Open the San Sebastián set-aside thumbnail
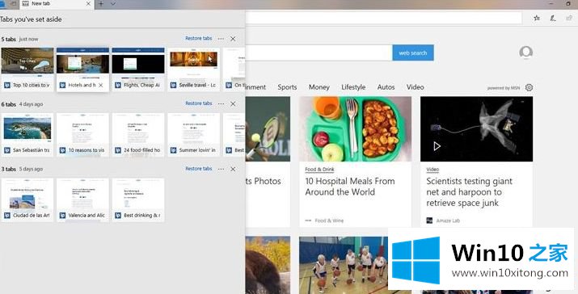The width and height of the screenshot is (578, 294). (x=27, y=134)
